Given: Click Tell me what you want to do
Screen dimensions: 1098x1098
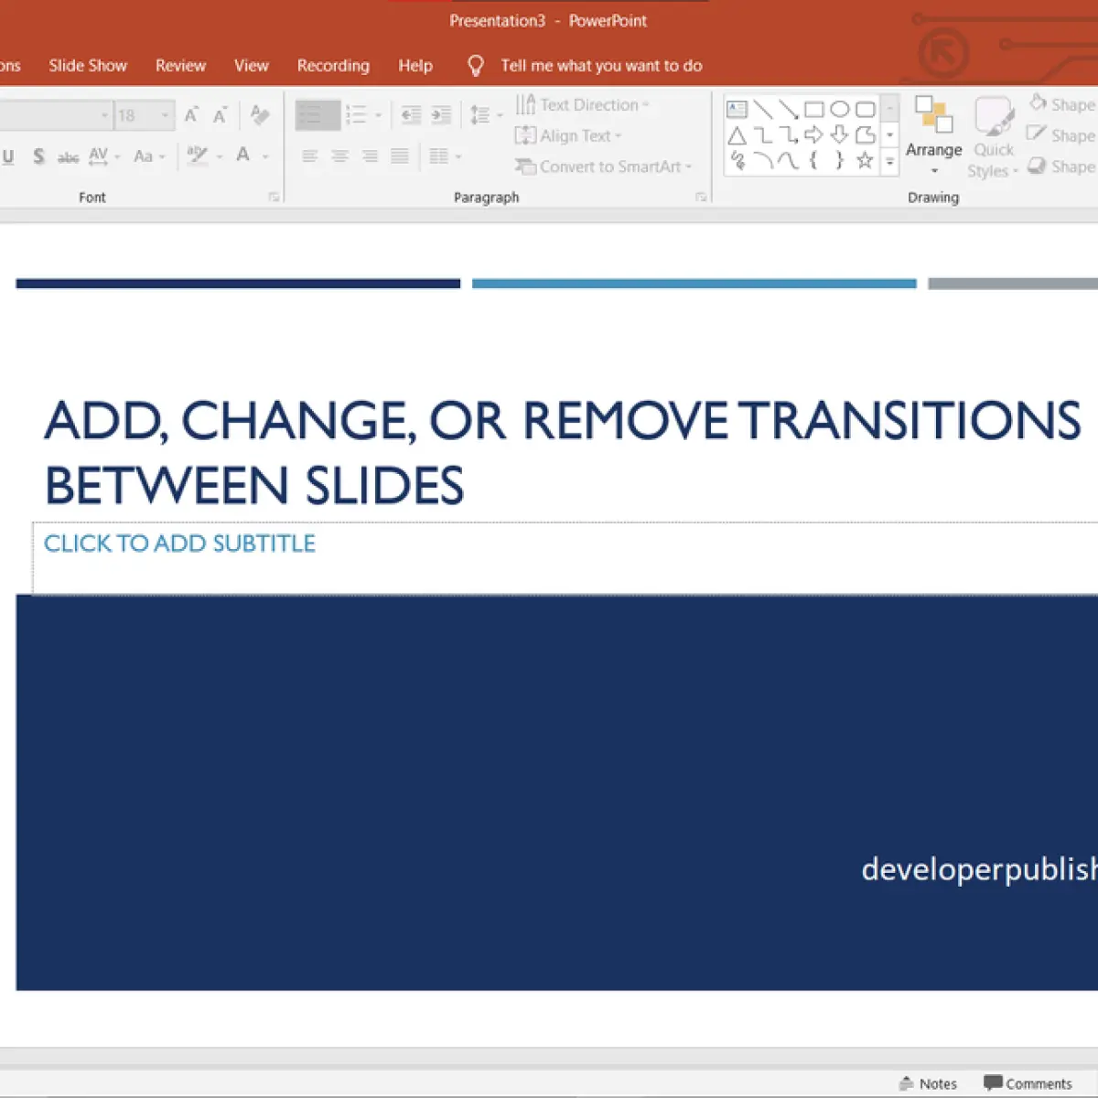Looking at the screenshot, I should tap(601, 66).
